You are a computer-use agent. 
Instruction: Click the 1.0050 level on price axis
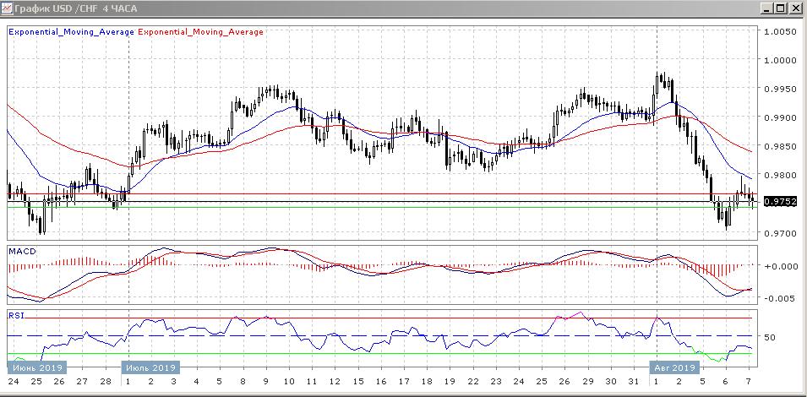point(780,32)
